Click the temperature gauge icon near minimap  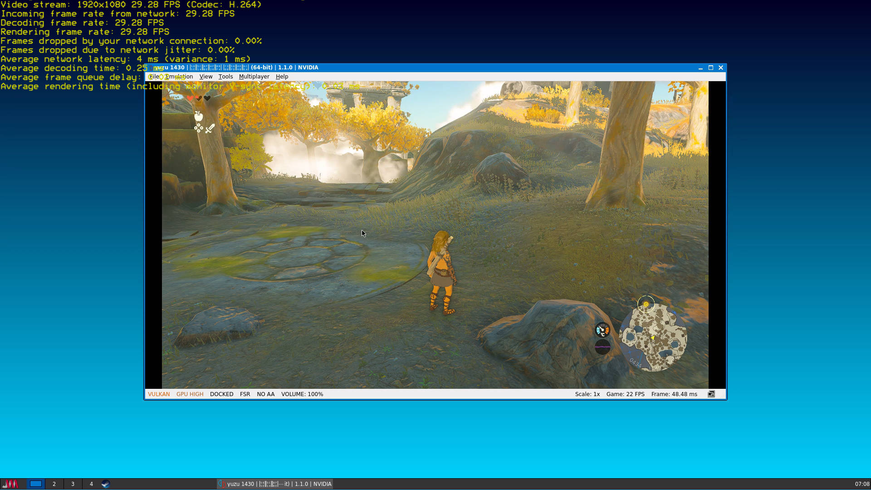[602, 330]
